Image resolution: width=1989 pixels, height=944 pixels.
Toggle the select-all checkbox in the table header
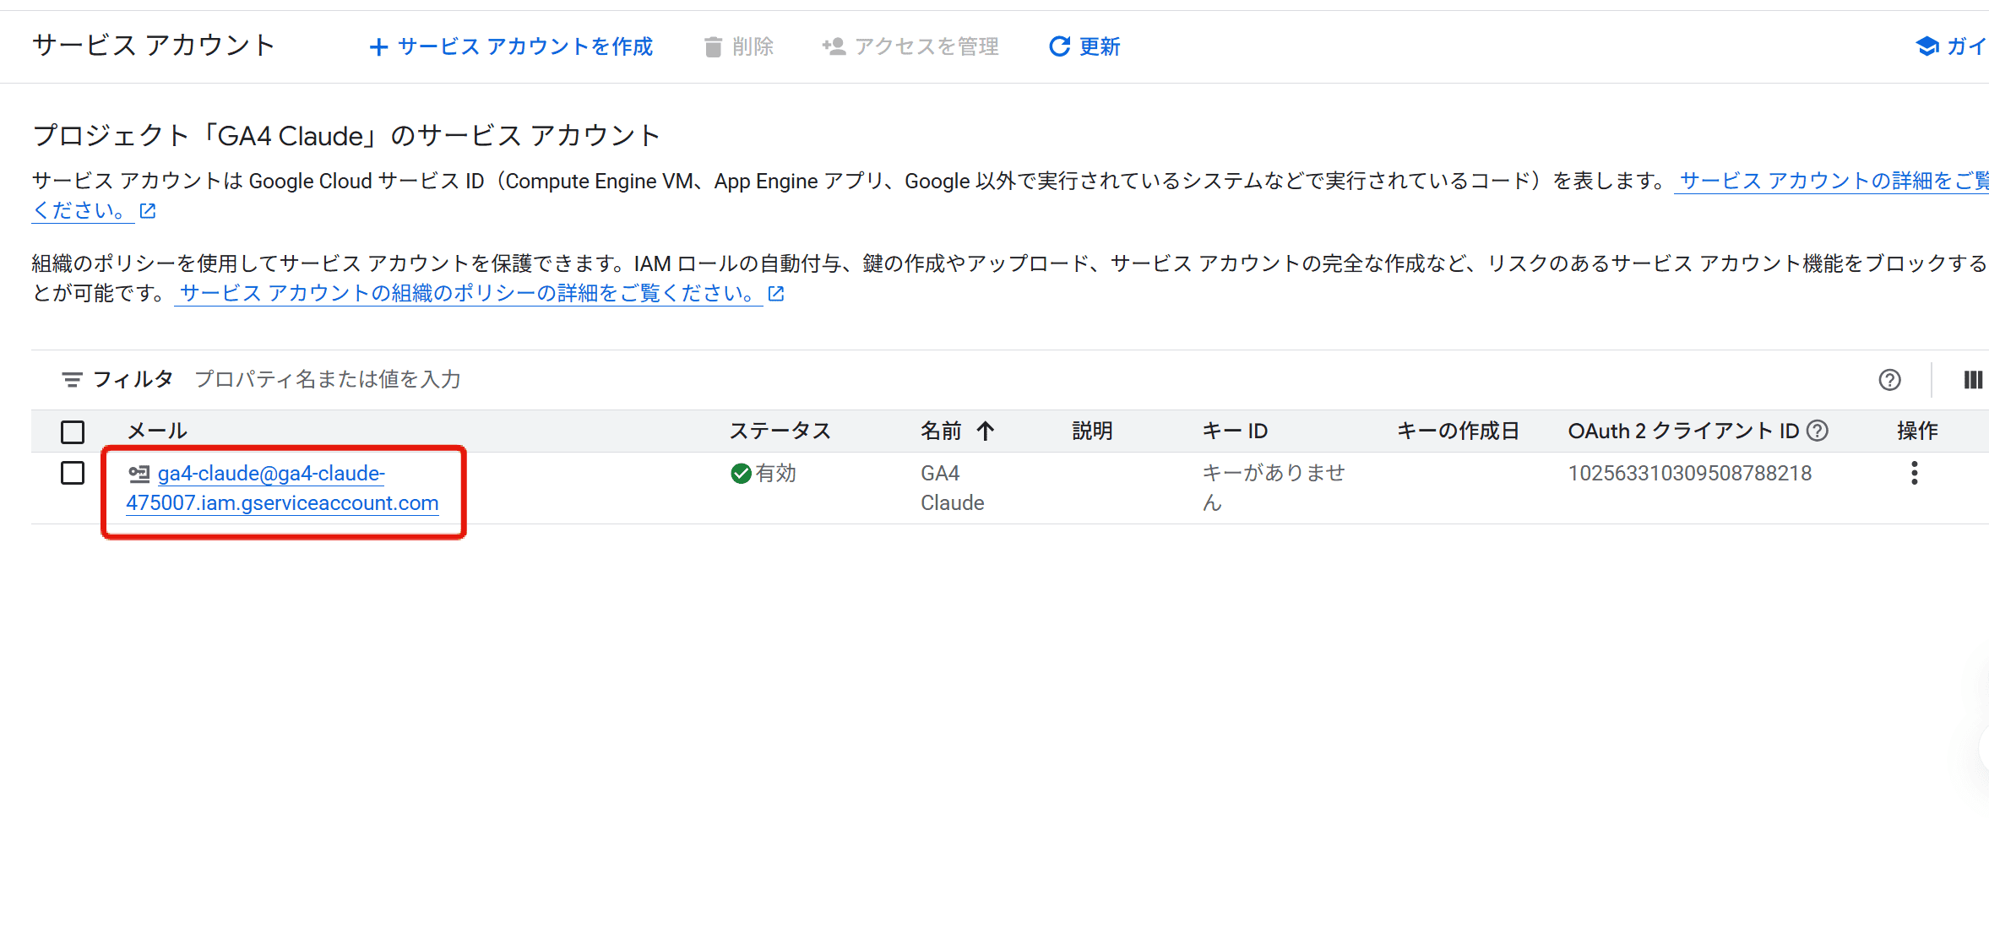click(73, 432)
